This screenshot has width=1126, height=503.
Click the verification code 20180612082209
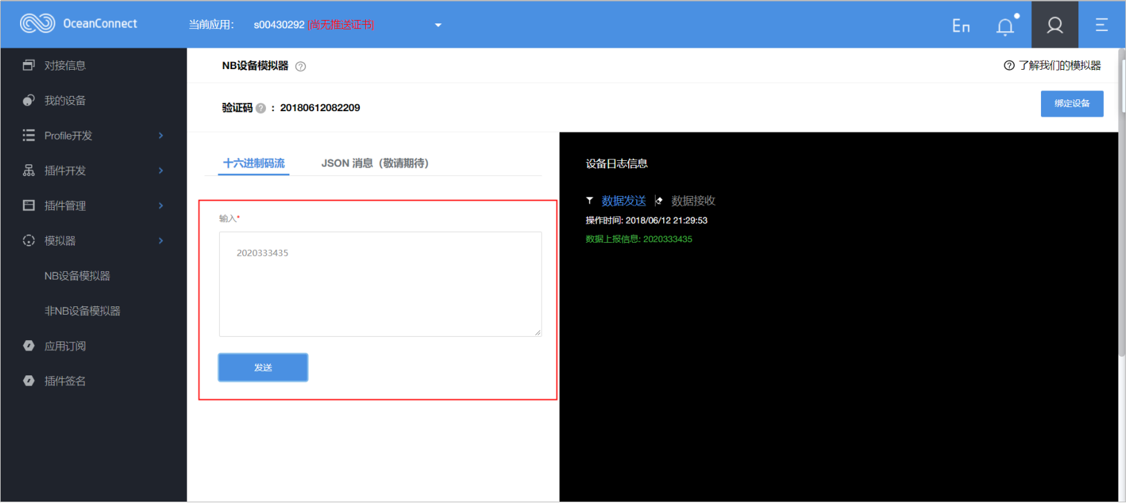[320, 108]
